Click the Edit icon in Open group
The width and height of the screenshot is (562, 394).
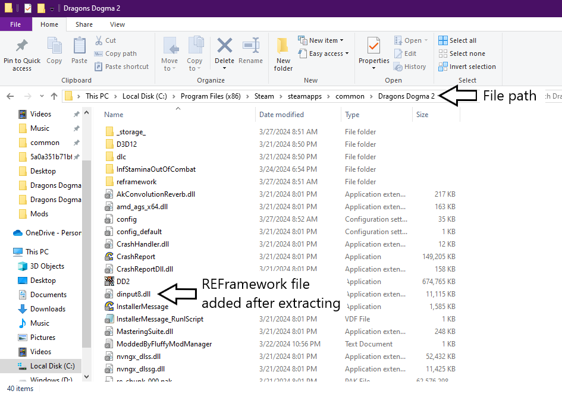pyautogui.click(x=398, y=53)
